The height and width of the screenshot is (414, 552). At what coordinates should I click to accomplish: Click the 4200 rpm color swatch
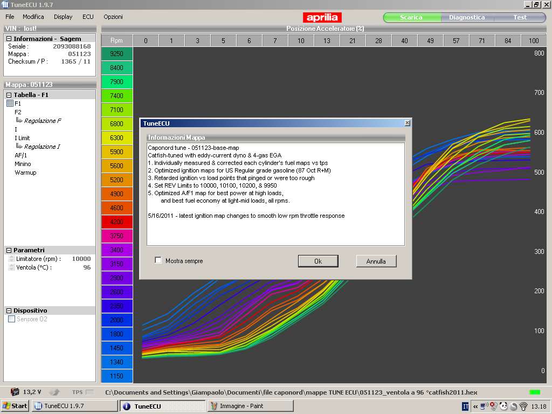click(117, 222)
